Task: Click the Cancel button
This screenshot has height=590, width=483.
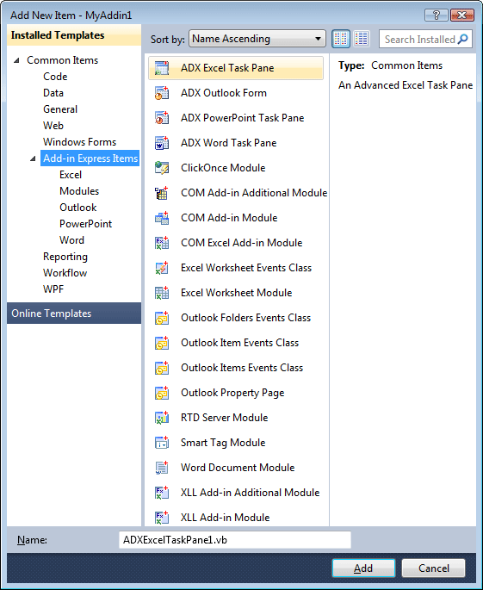Action: (x=433, y=568)
